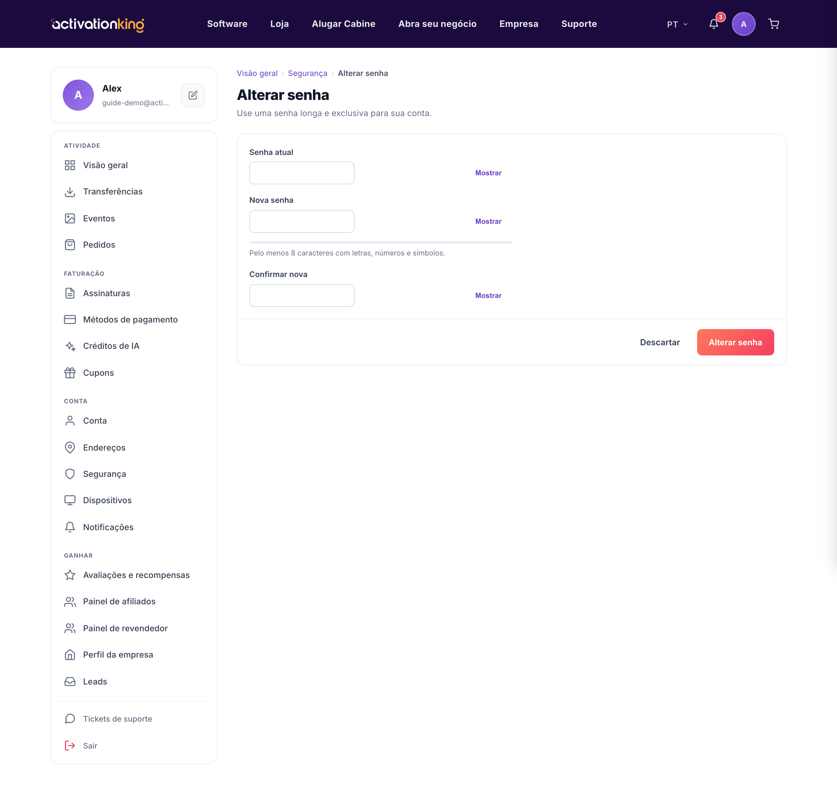The width and height of the screenshot is (837, 800).
Task: Click the Créditos de IA sparkle icon
Action: coord(70,346)
